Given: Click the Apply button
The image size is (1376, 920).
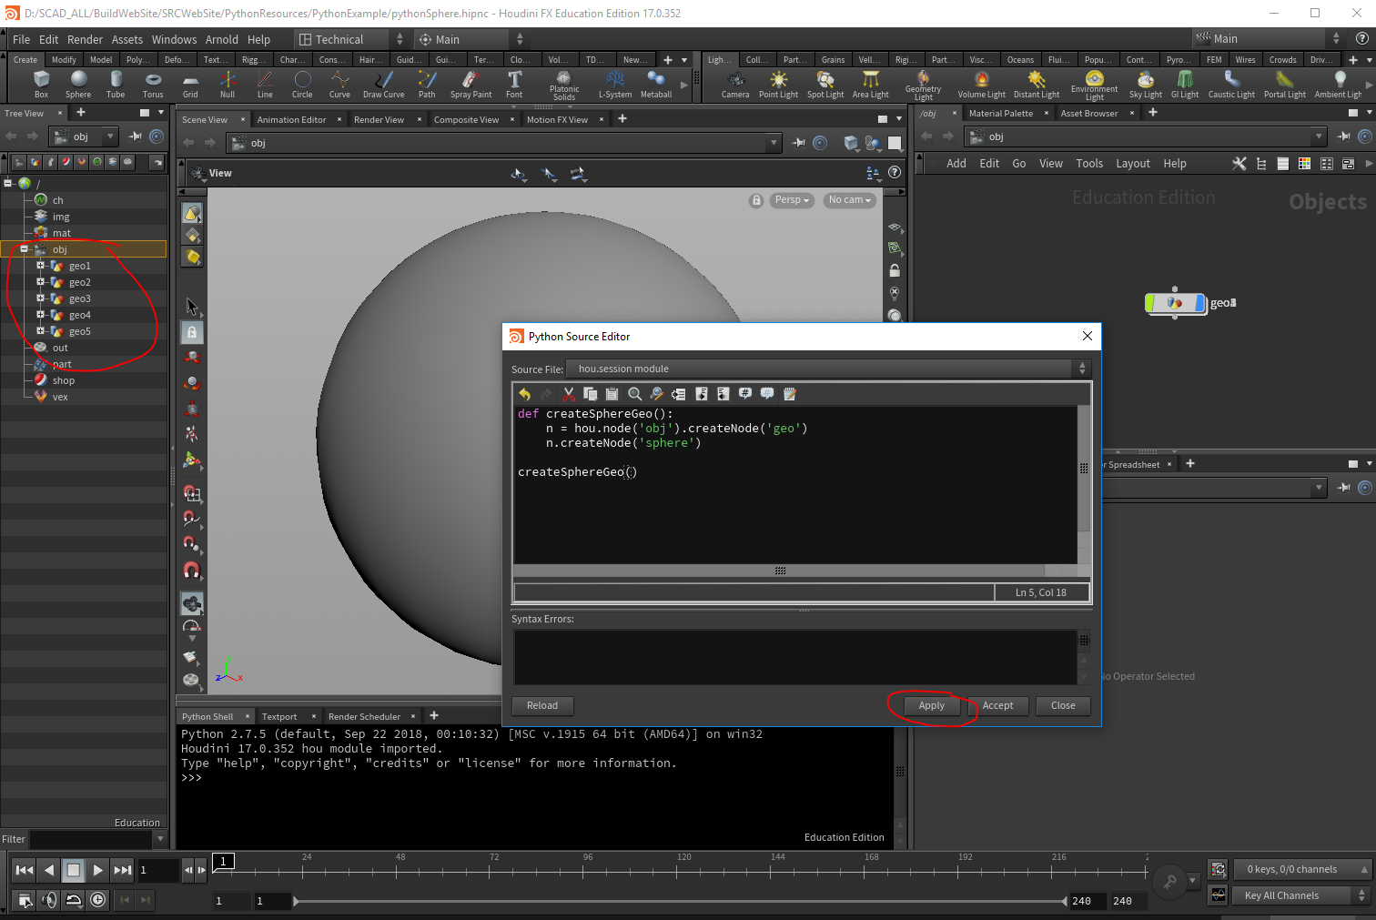Looking at the screenshot, I should [931, 705].
